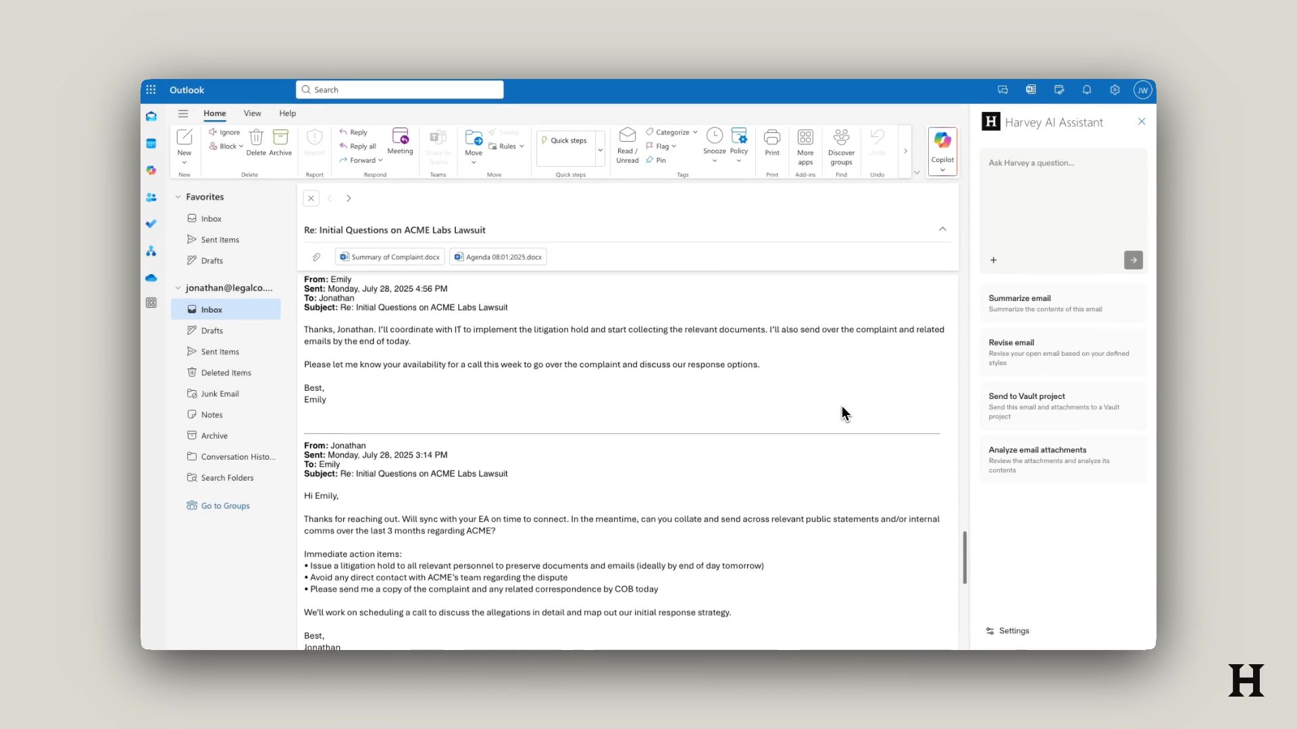Viewport: 1297px width, 729px height.
Task: Click Reply all in the ribbon
Action: pos(357,146)
